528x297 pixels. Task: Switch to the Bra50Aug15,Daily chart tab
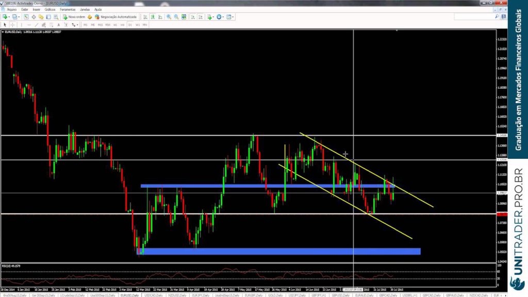15,295
